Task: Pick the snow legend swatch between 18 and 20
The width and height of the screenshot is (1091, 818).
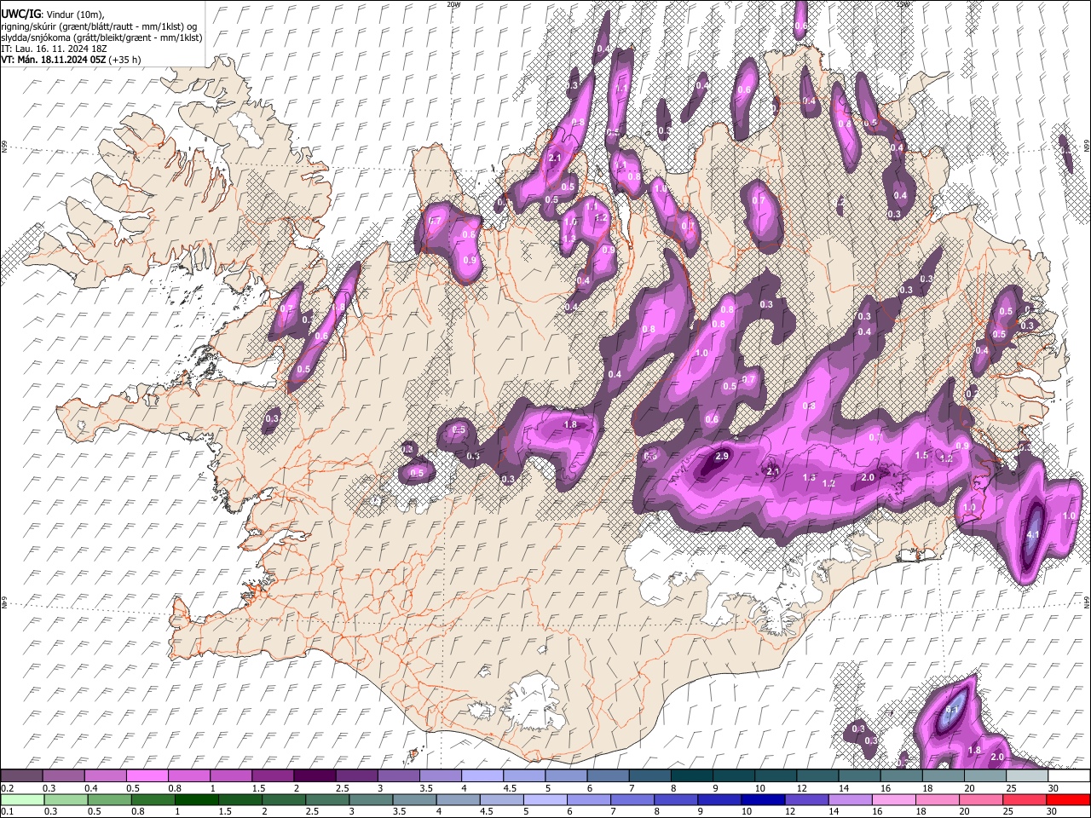Action: [944, 775]
